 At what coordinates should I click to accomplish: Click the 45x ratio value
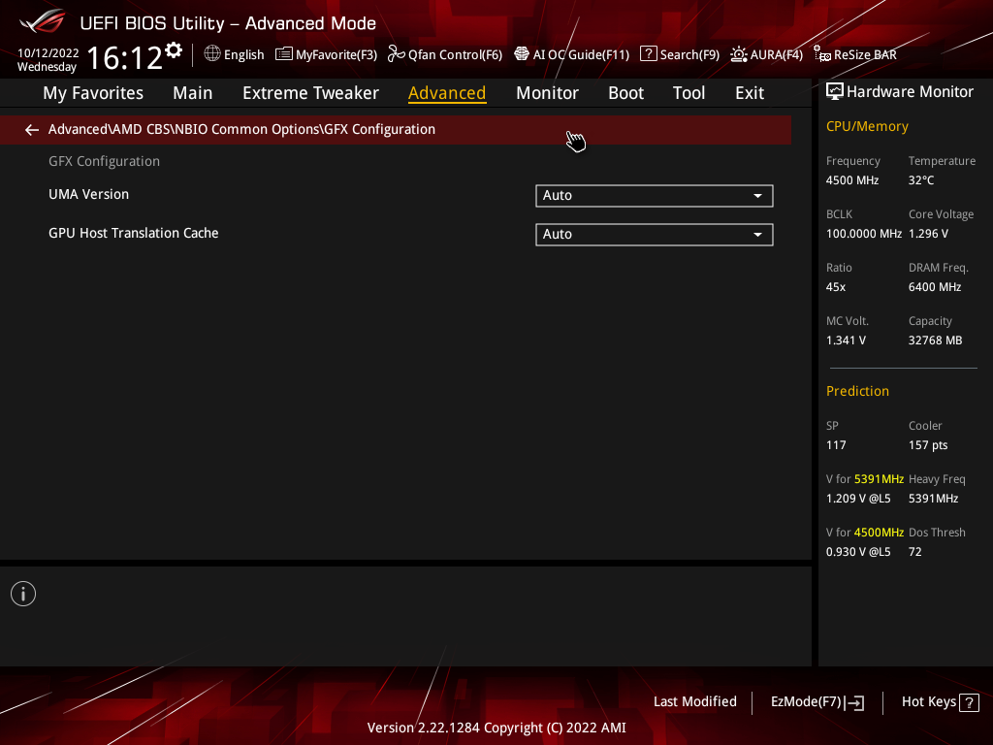coord(836,287)
